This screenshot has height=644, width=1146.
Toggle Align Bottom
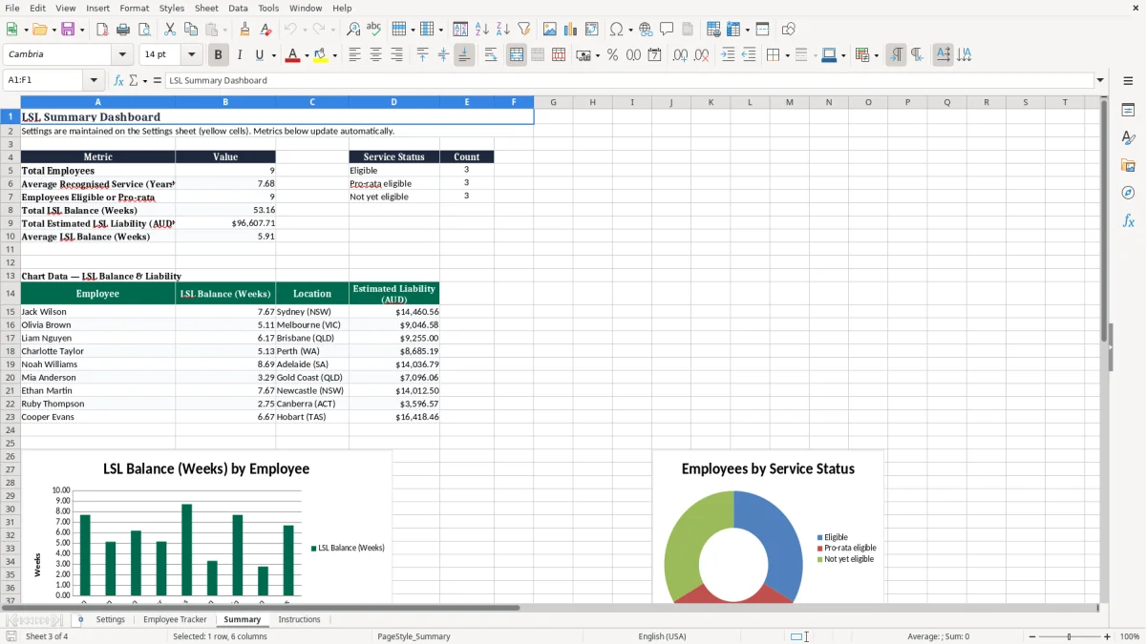[x=464, y=55]
